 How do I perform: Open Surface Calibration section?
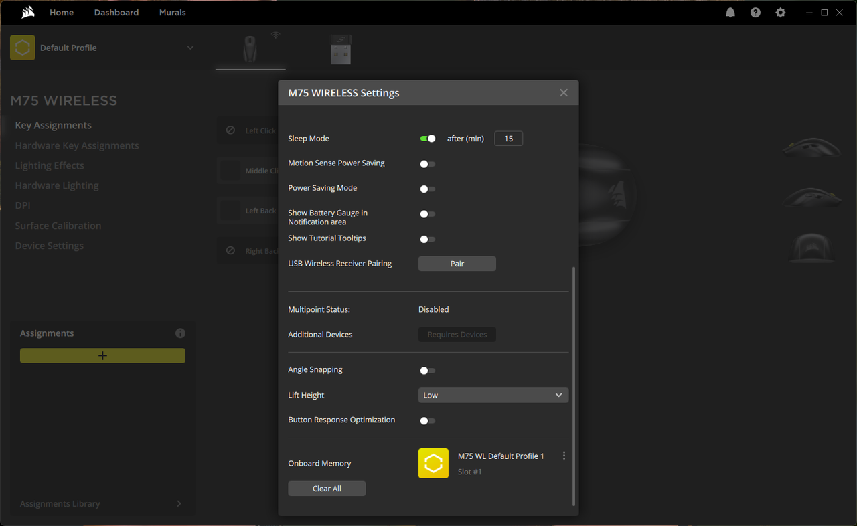pos(58,226)
